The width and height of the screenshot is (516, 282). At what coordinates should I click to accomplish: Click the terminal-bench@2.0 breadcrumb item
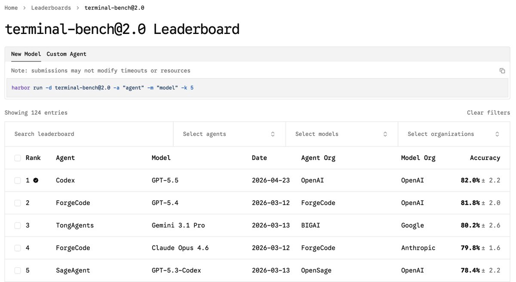(114, 8)
